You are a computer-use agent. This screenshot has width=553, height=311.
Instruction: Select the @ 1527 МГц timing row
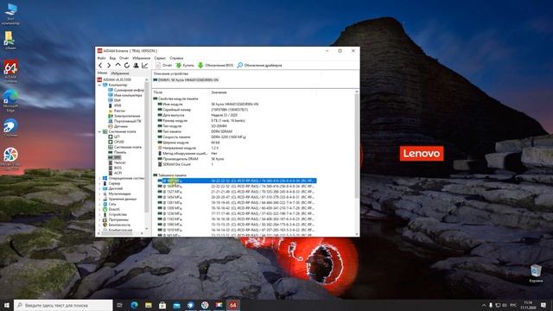pyautogui.click(x=234, y=192)
